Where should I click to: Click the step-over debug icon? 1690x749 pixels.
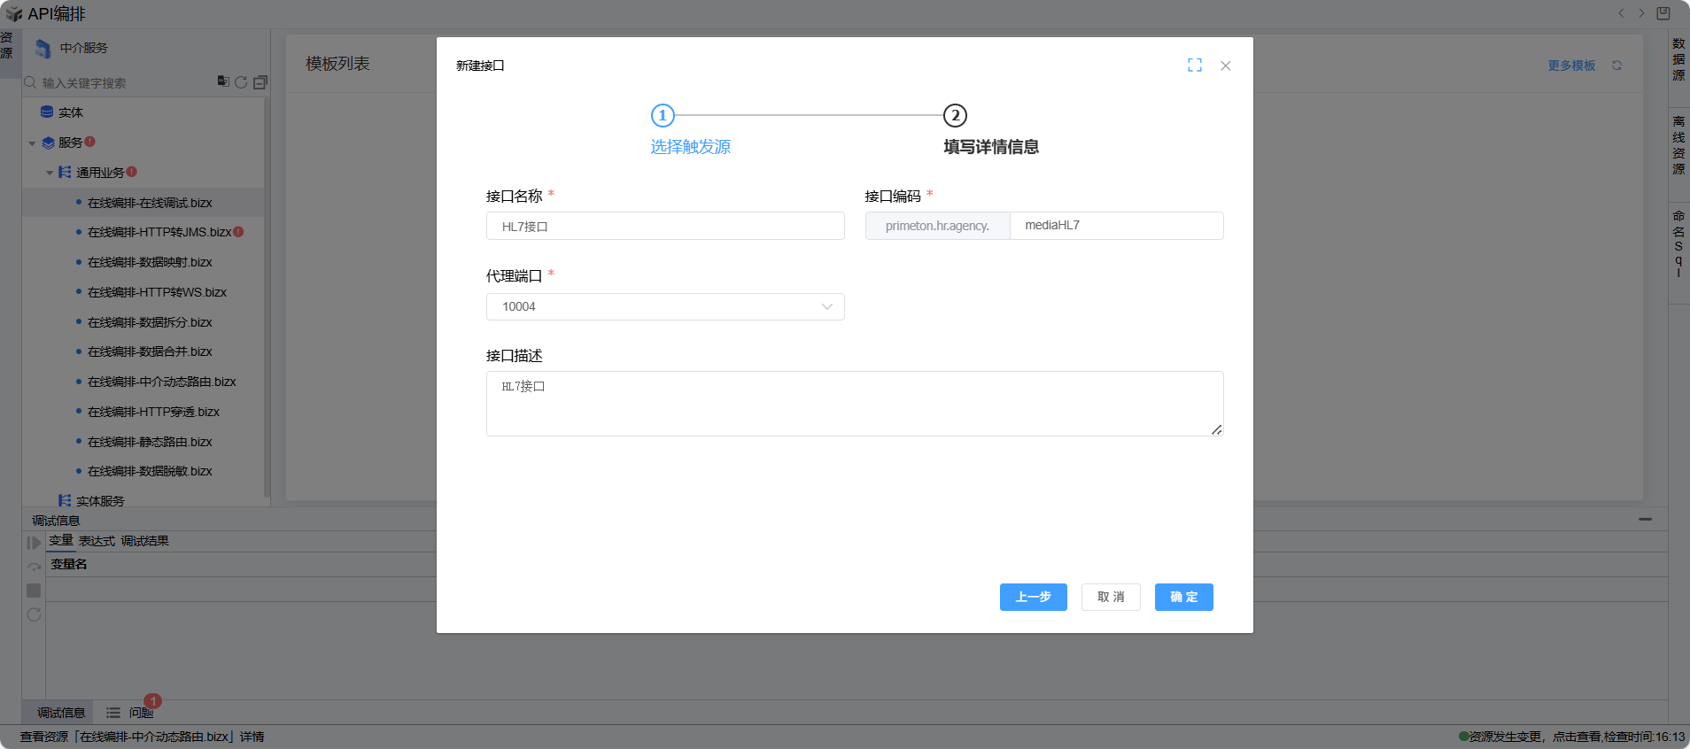[34, 567]
